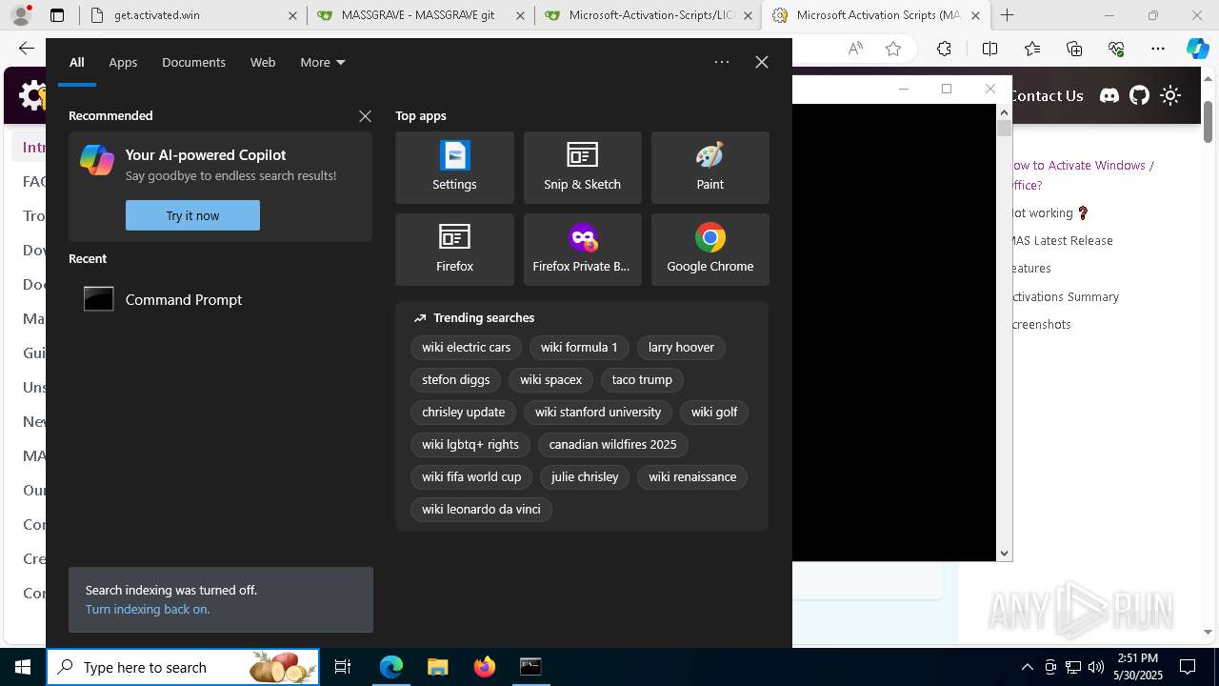
Task: Select the All search tab
Action: [77, 62]
